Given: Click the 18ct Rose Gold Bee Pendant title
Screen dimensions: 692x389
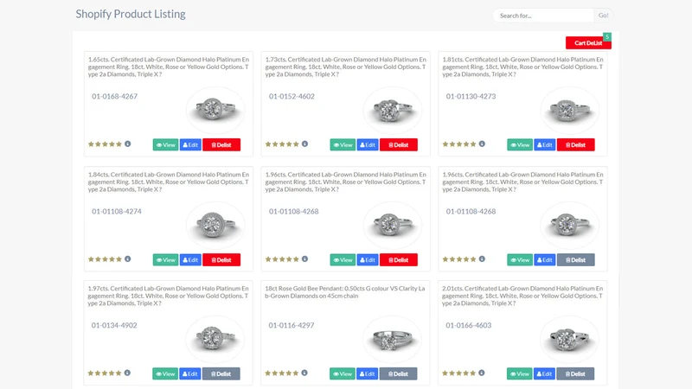Looking at the screenshot, I should pos(345,292).
